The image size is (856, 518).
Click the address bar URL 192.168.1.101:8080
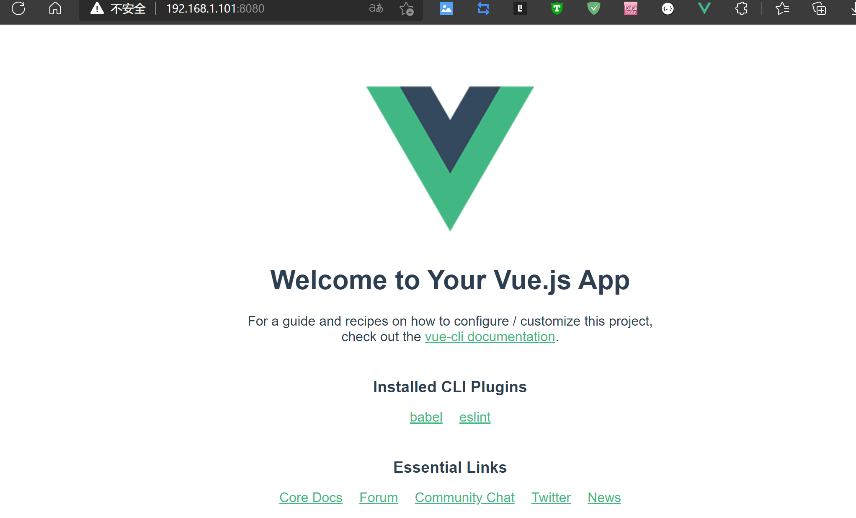click(x=215, y=8)
